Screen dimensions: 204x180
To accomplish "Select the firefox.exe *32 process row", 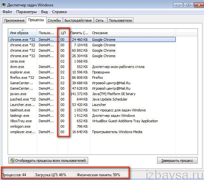I will (x=22, y=78).
